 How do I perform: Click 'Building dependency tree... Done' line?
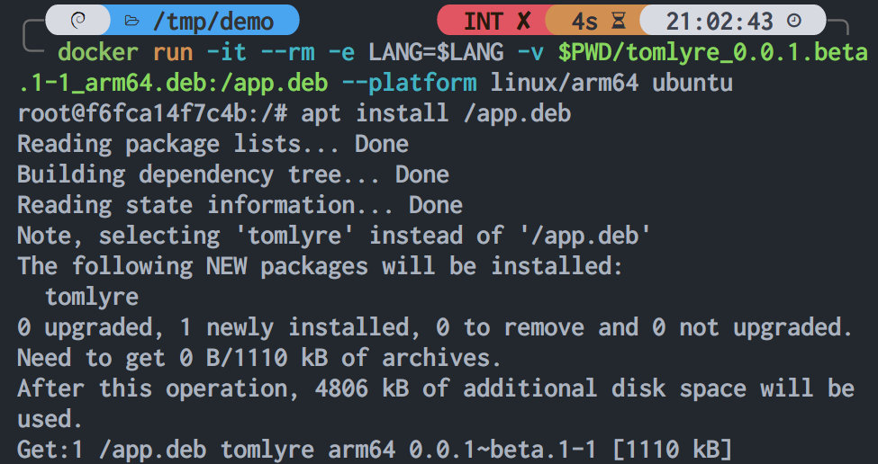tap(233, 174)
